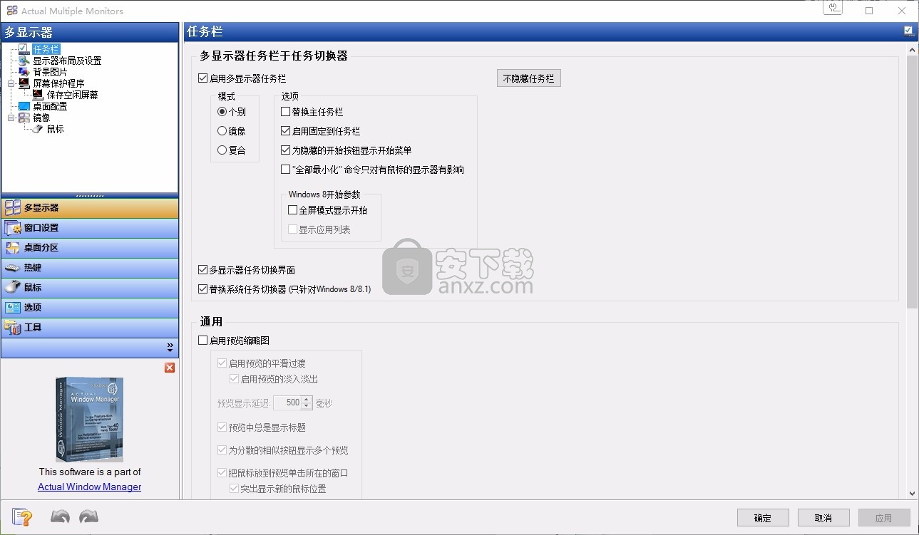Click the mouse icon beside 鼠标 in the tree

tap(38, 129)
